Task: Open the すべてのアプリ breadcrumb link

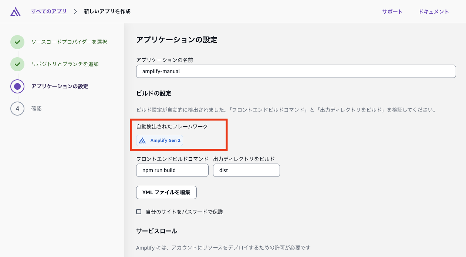Action: [49, 11]
